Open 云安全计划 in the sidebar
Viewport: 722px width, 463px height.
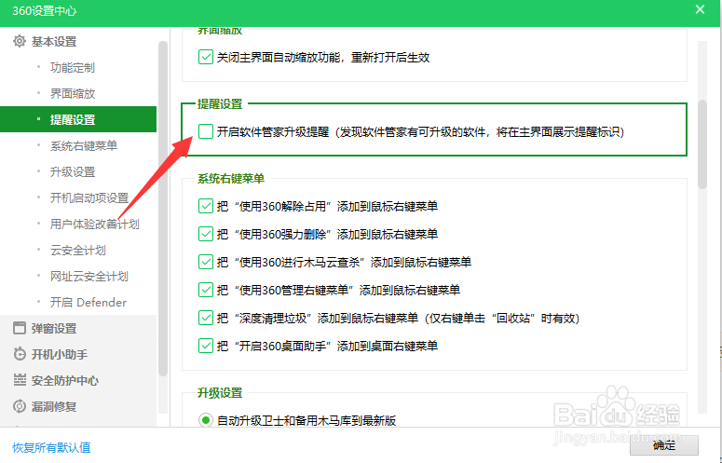(x=78, y=250)
